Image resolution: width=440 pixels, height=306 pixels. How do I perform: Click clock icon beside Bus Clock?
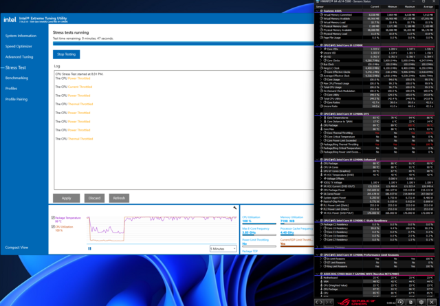click(x=322, y=64)
